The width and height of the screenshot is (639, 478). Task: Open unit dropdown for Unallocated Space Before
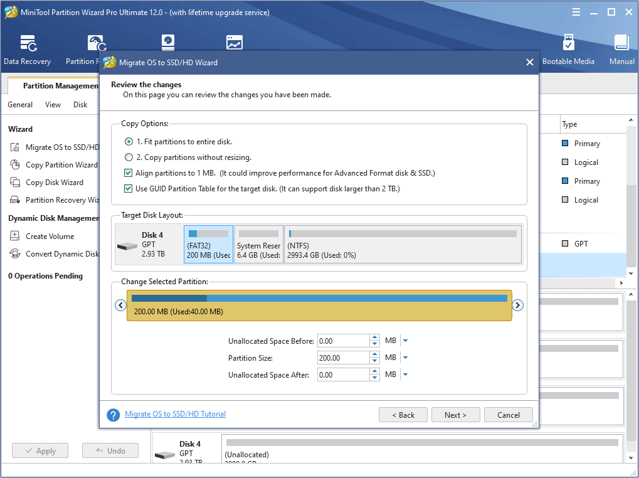click(405, 341)
